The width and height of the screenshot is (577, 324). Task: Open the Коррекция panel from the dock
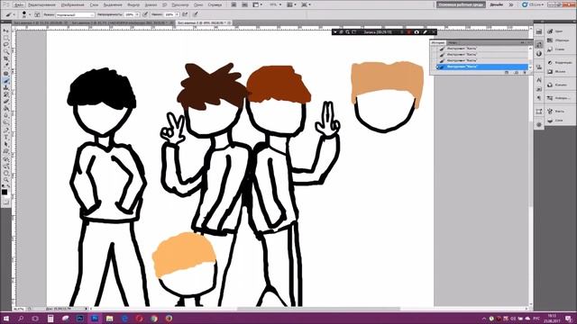click(x=559, y=62)
